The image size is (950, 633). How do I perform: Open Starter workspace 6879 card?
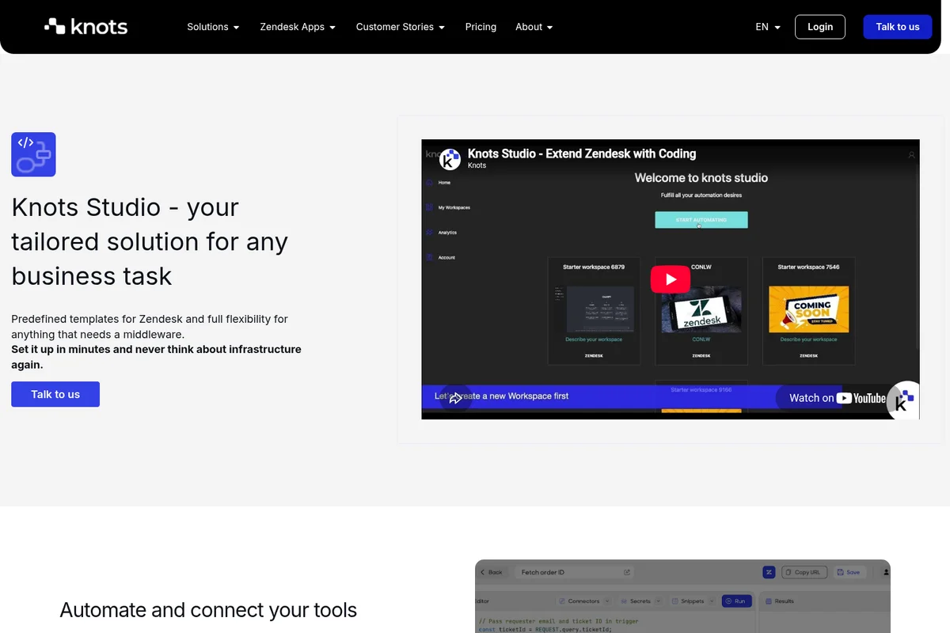(594, 310)
